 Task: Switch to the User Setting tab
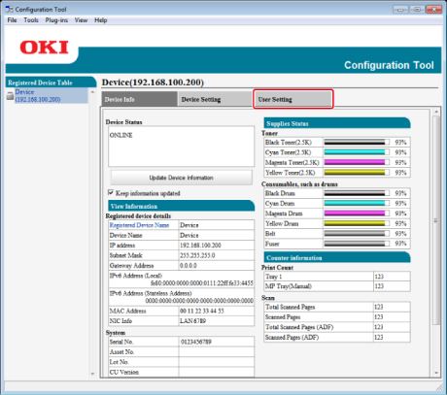[292, 99]
